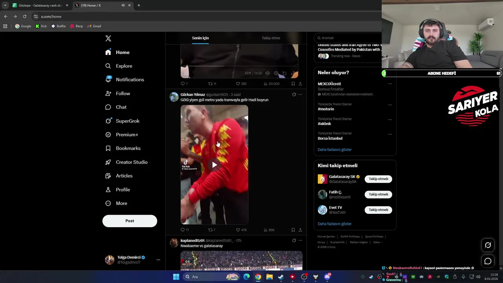Click reply icon on Gürkan Yılmaz post
The image size is (503, 283).
(x=182, y=230)
